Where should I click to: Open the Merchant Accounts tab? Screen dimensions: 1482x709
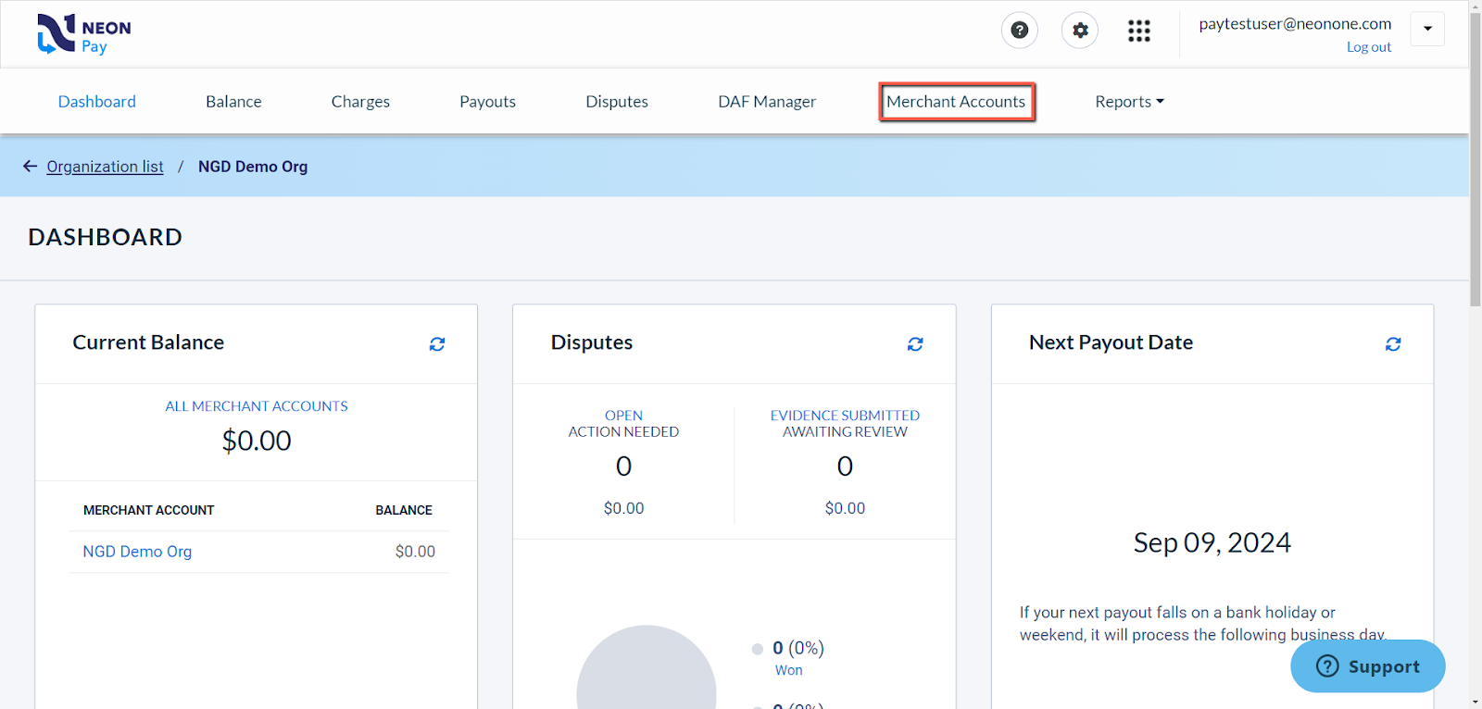tap(956, 102)
